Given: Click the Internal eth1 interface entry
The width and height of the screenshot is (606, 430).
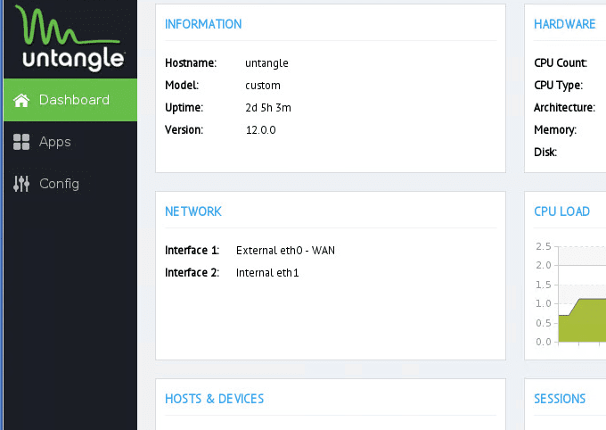Looking at the screenshot, I should [x=267, y=273].
